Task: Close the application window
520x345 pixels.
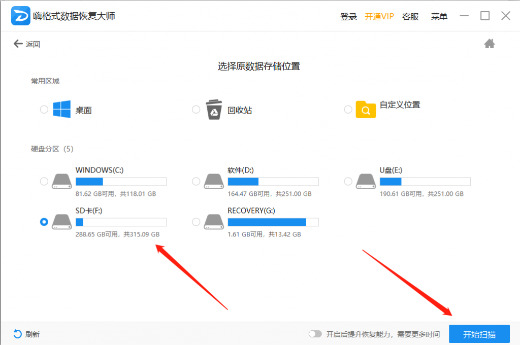Action: (x=506, y=16)
